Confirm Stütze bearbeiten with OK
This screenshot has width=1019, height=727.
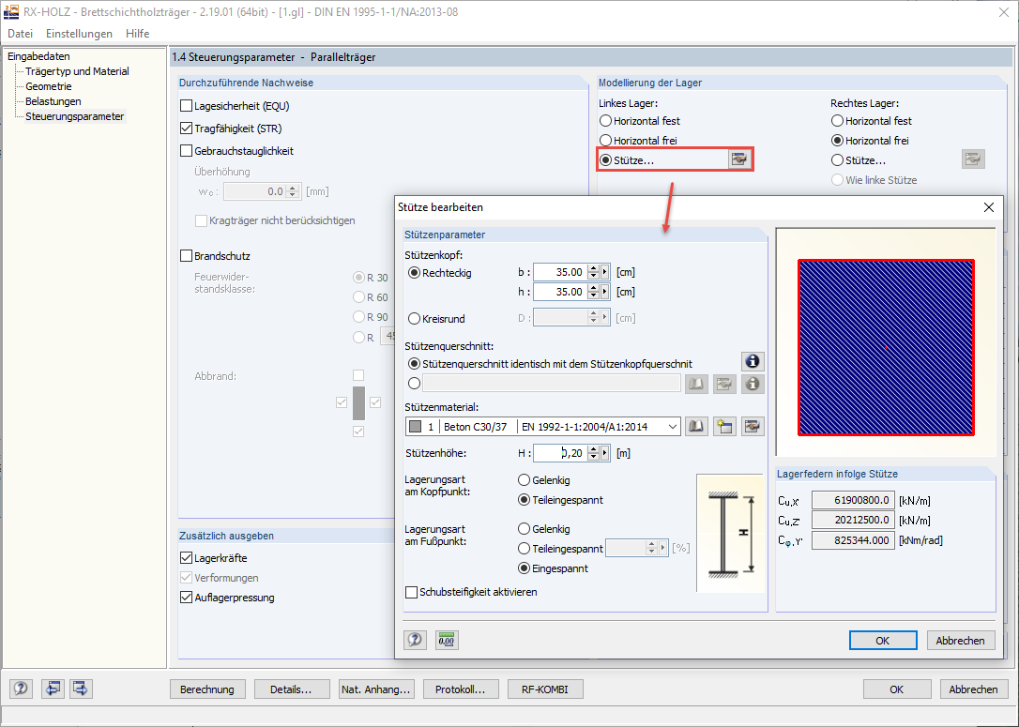click(883, 641)
